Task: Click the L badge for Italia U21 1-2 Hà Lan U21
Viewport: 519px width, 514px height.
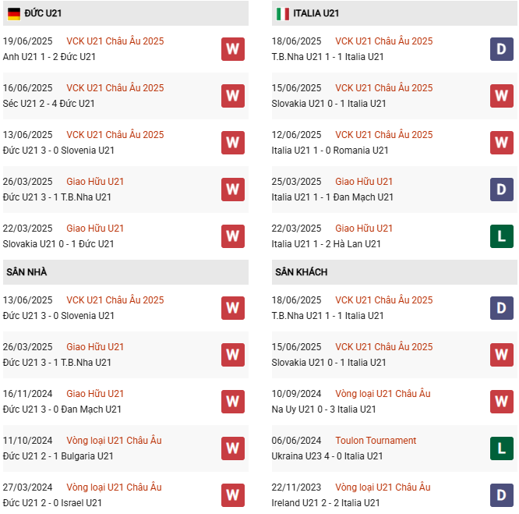Action: (x=501, y=236)
